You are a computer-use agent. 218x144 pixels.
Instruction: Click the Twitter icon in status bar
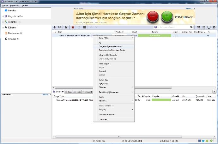[203, 141]
